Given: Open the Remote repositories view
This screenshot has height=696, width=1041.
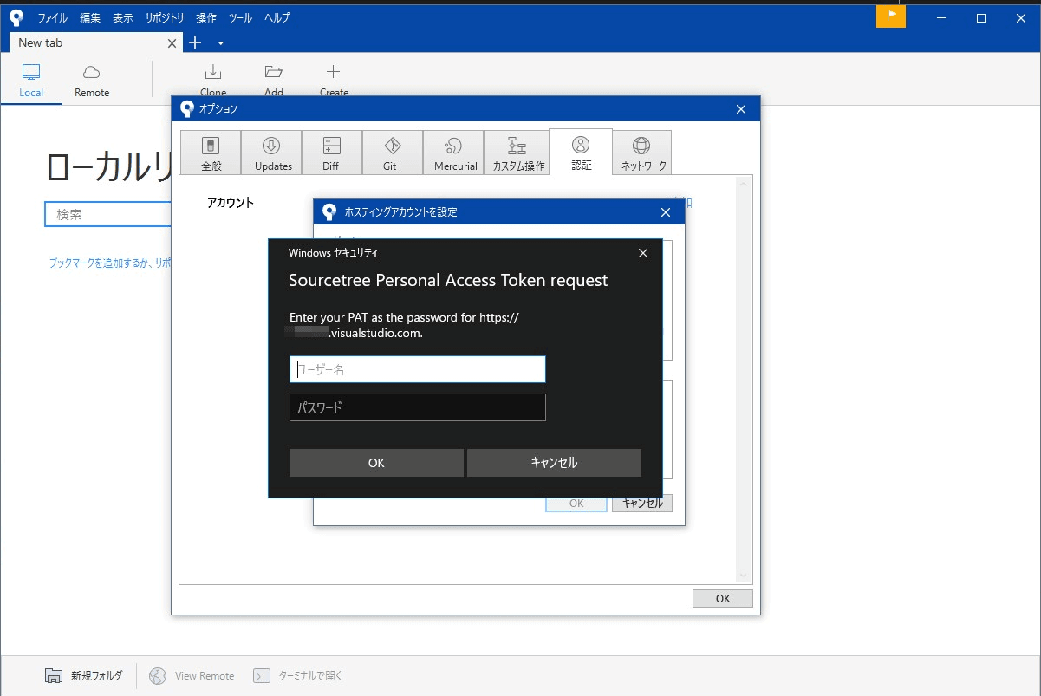Looking at the screenshot, I should (x=92, y=73).
